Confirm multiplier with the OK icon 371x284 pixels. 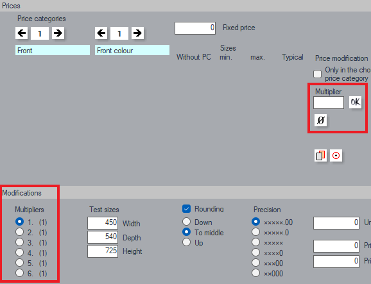click(x=355, y=103)
